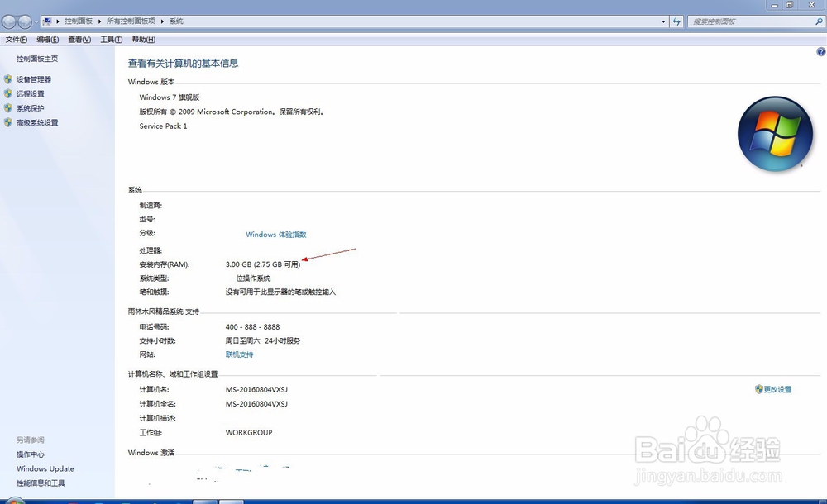Open the 文件(F) menu

[x=17, y=40]
